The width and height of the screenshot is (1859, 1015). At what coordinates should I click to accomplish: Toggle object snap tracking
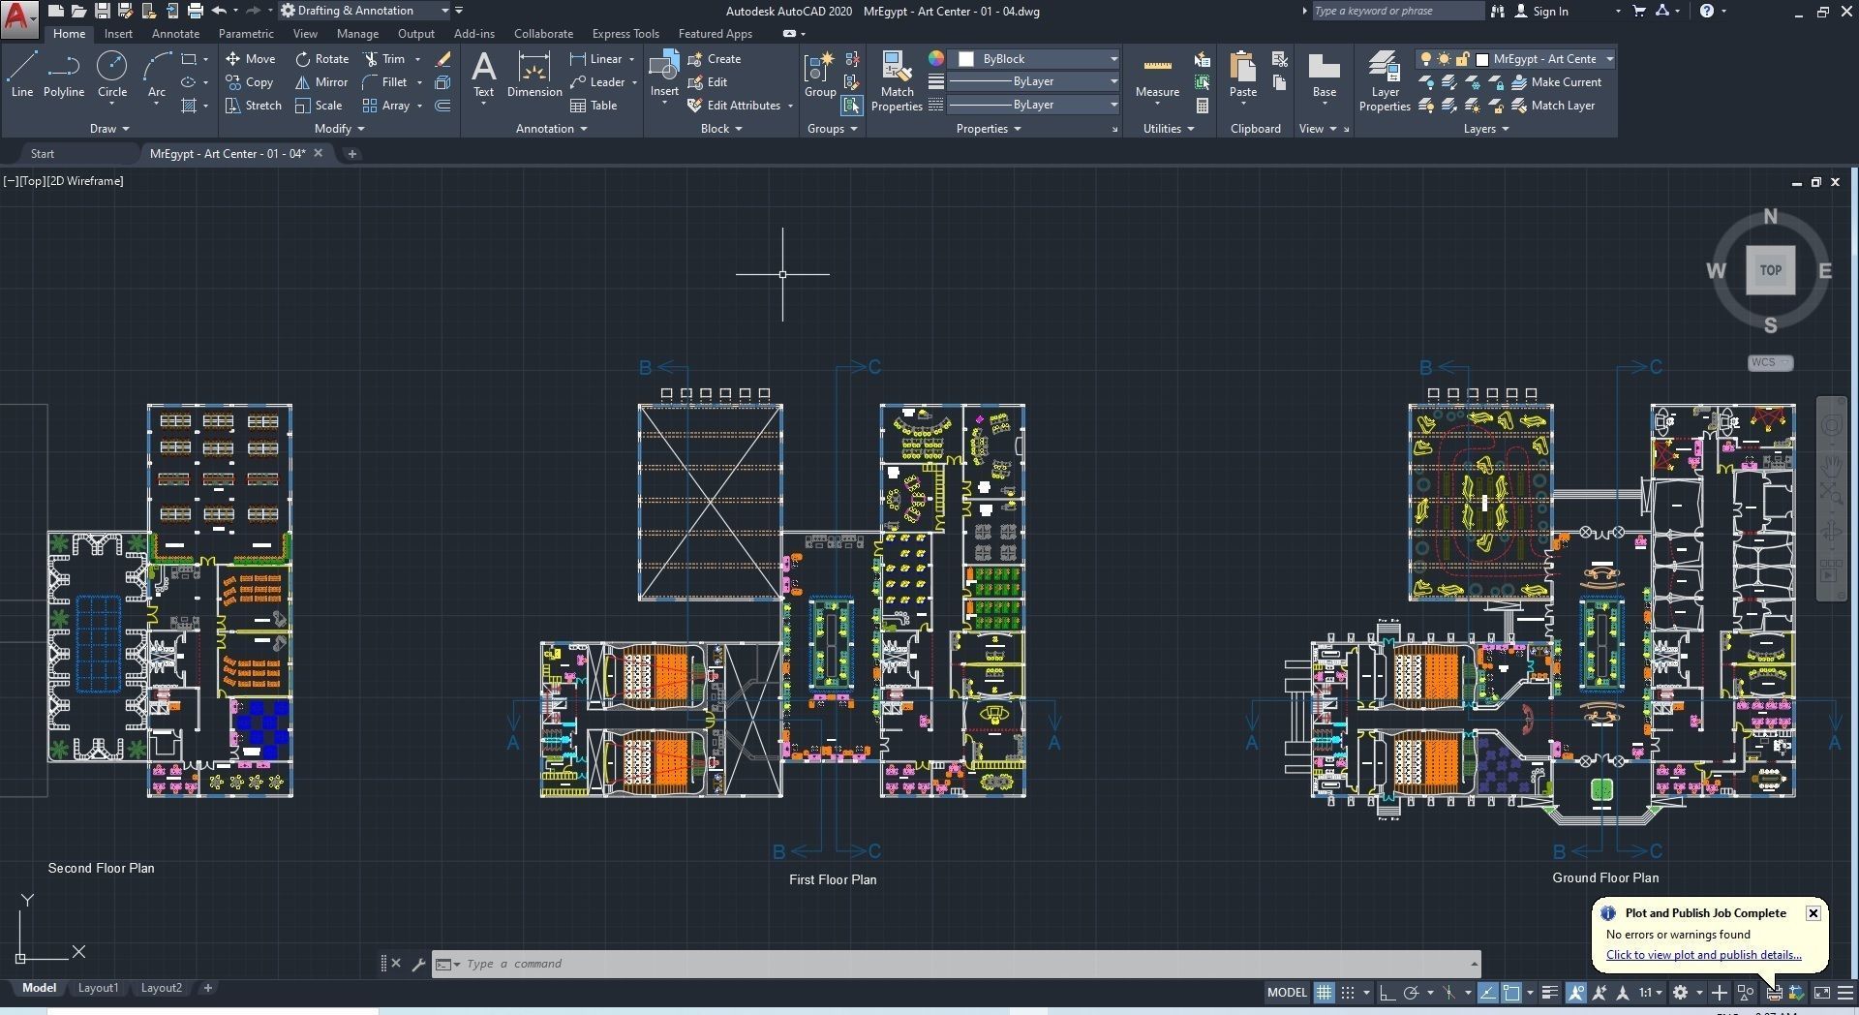click(x=1488, y=993)
